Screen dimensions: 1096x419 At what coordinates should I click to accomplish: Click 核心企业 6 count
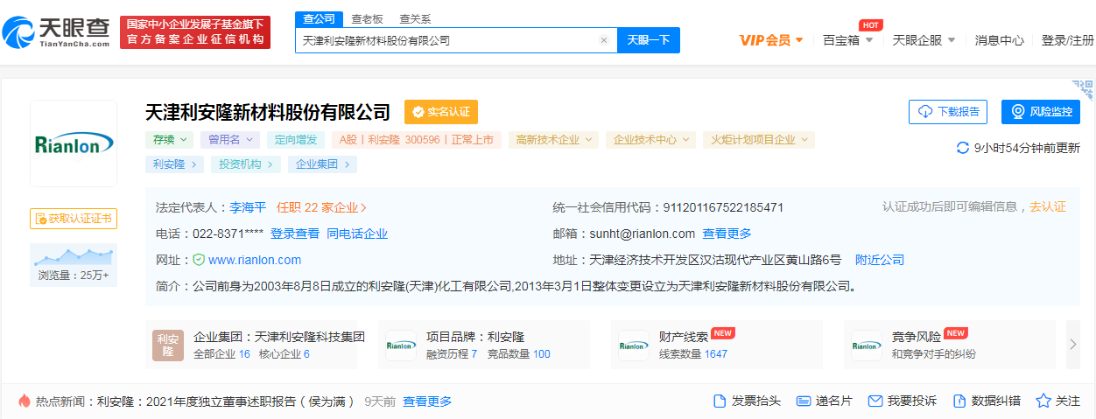pos(284,354)
